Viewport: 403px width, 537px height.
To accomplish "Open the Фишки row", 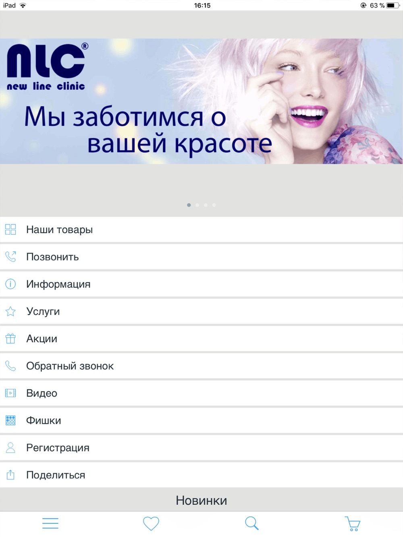I will (201, 421).
